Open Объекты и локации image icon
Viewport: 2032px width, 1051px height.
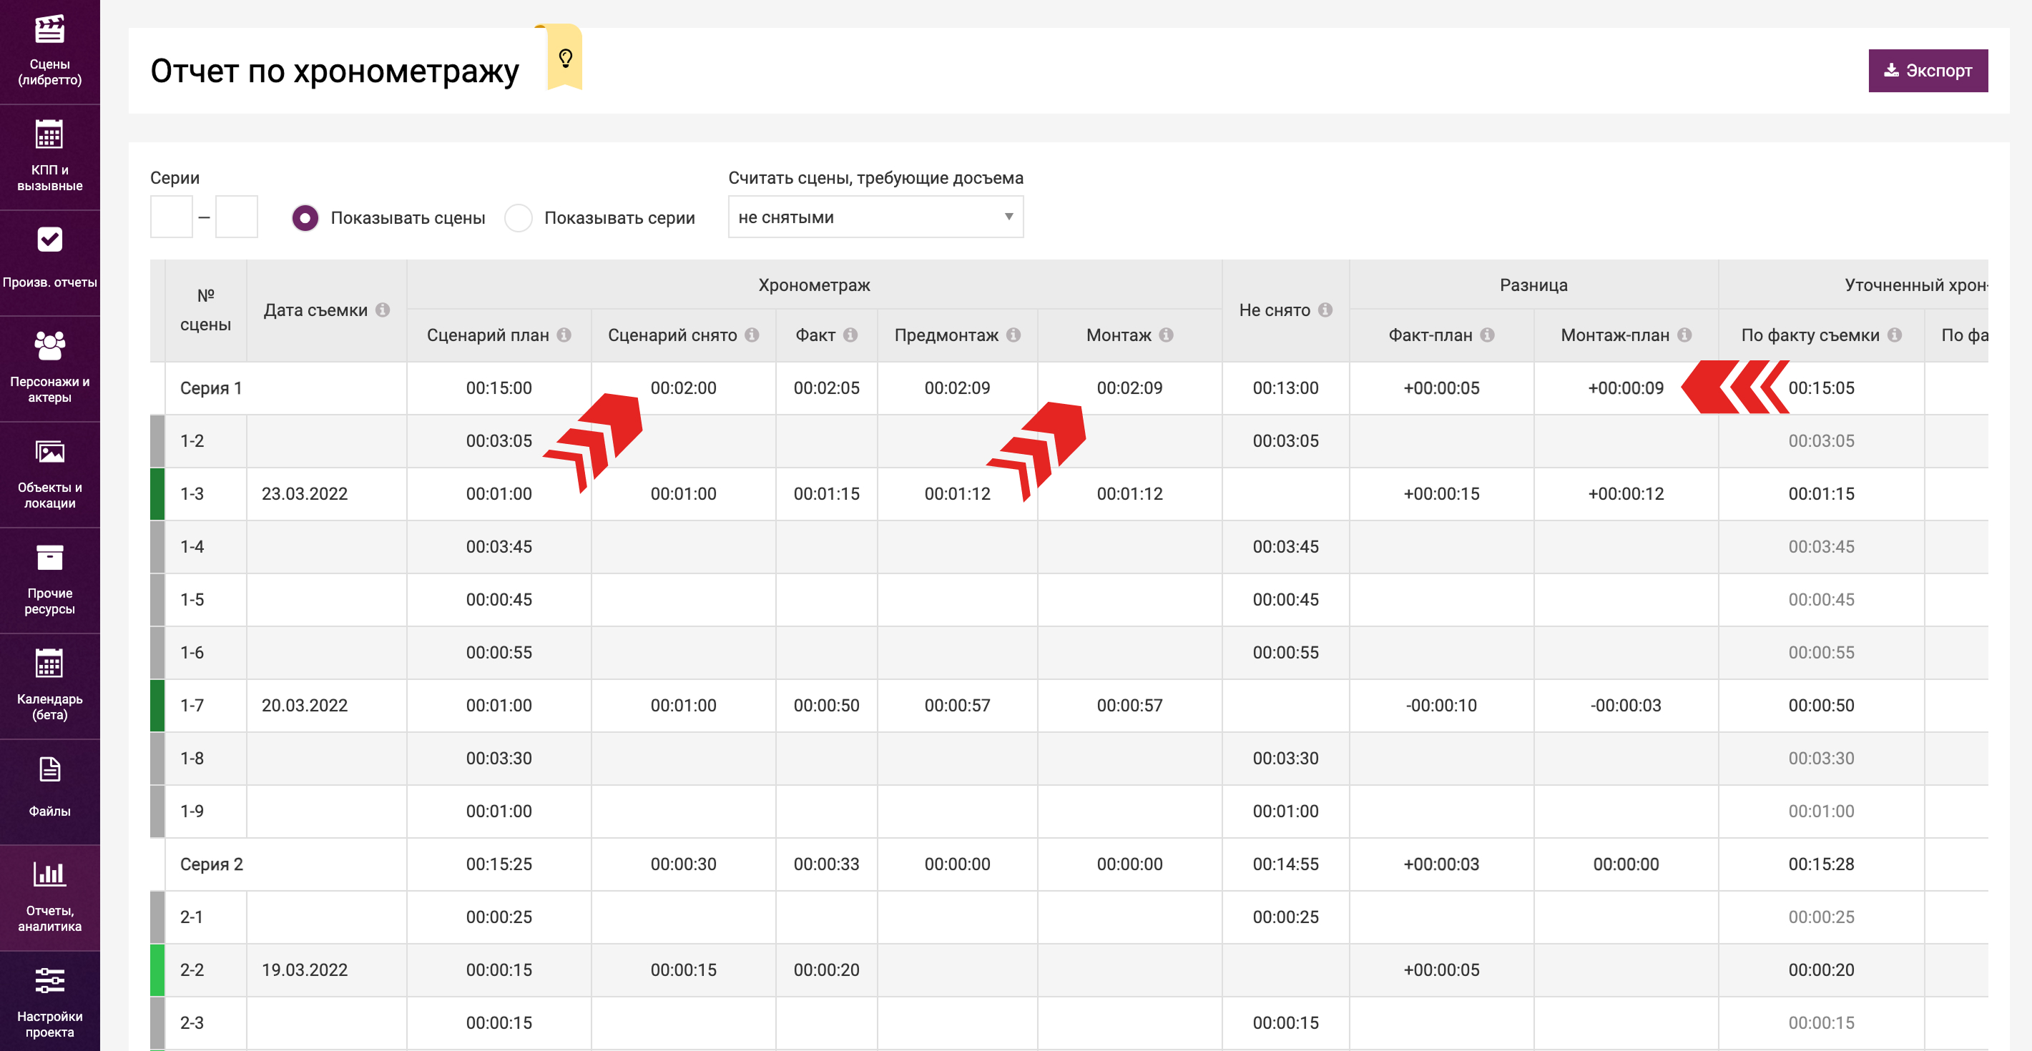[x=49, y=452]
